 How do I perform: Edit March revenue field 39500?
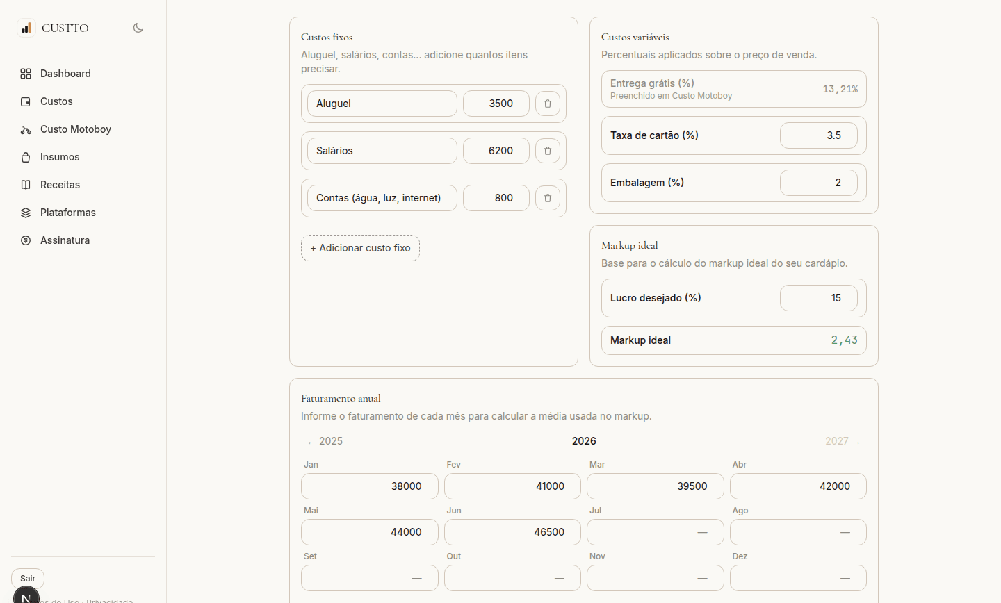(656, 486)
